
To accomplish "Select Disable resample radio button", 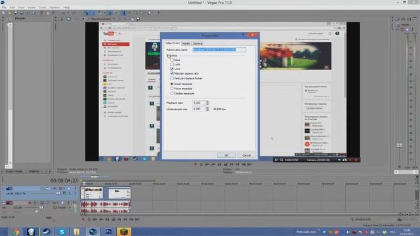I will pos(172,93).
